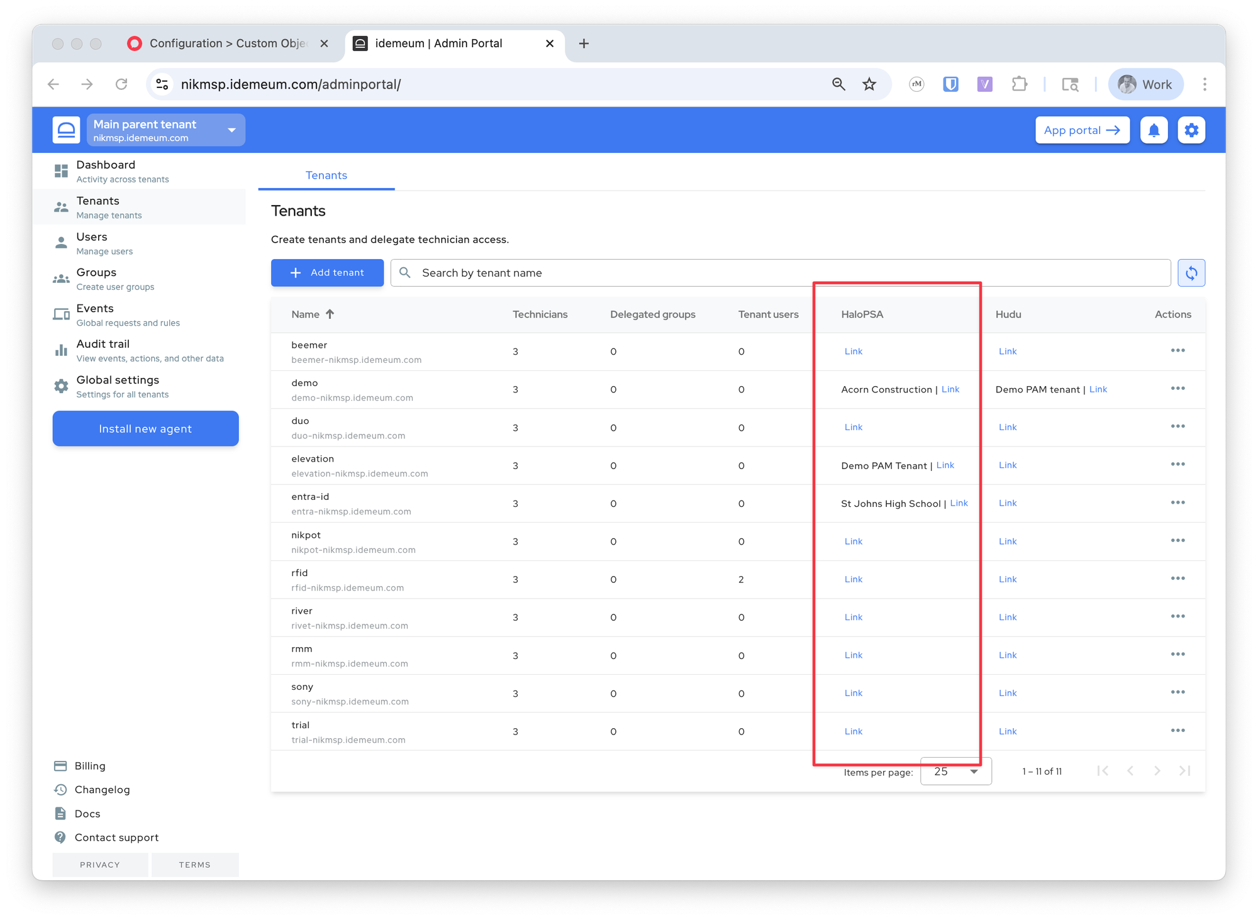The image size is (1258, 920).
Task: Open App portal button
Action: pyautogui.click(x=1082, y=130)
